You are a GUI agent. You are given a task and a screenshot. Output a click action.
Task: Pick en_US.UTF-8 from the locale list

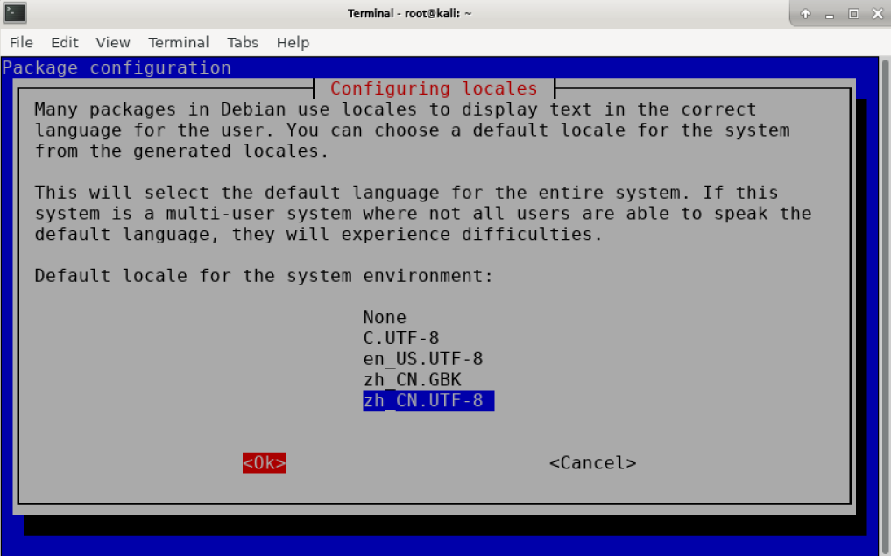click(423, 359)
